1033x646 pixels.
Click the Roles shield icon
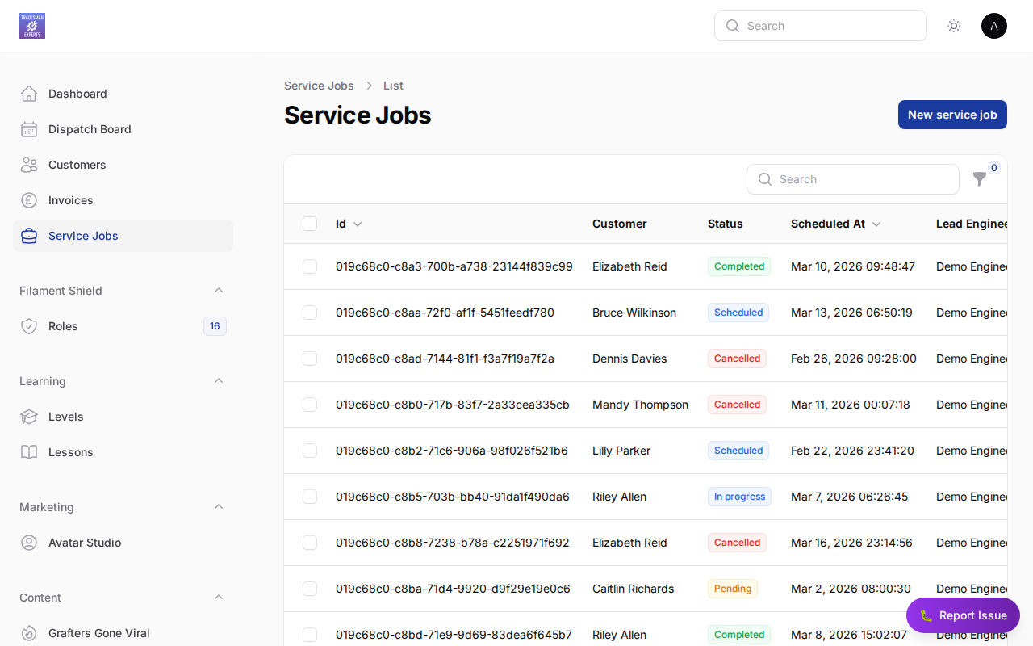[29, 326]
